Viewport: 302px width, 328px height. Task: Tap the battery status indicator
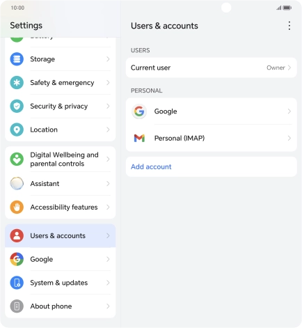287,8
